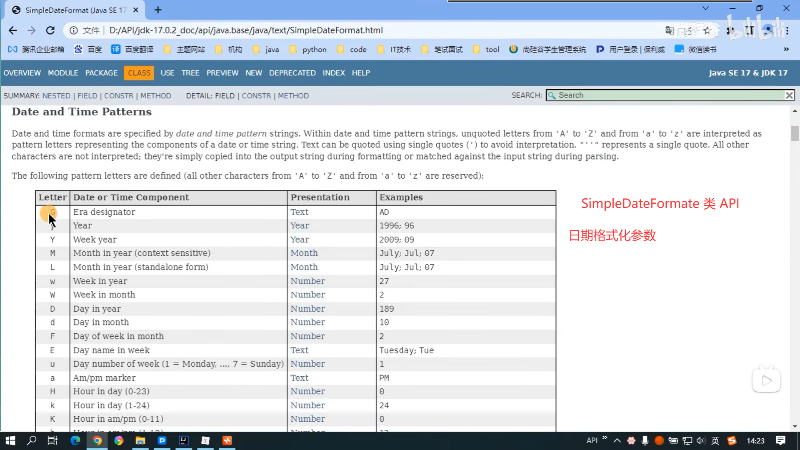800x450 pixels.
Task: Open IntelliJ IDEA from the taskbar
Action: [x=184, y=440]
